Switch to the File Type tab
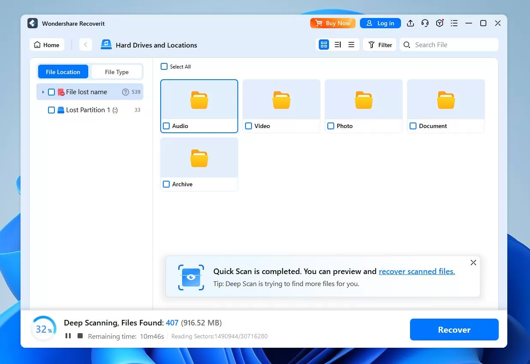 [117, 72]
